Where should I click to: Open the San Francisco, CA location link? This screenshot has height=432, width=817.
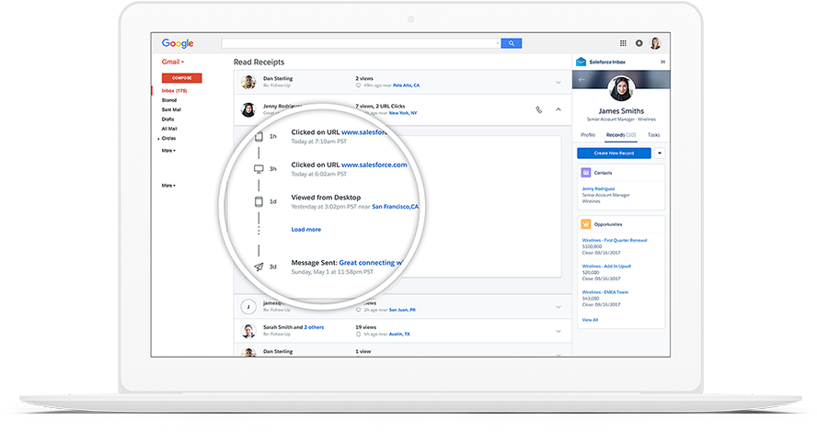(396, 207)
